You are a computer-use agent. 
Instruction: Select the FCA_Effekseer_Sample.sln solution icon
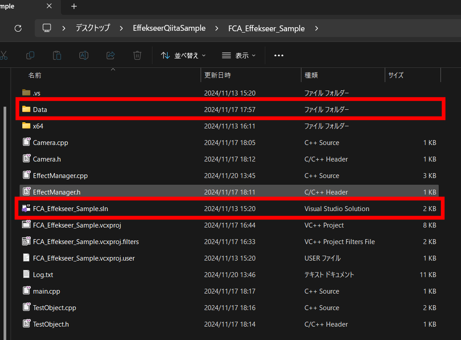[x=26, y=208]
